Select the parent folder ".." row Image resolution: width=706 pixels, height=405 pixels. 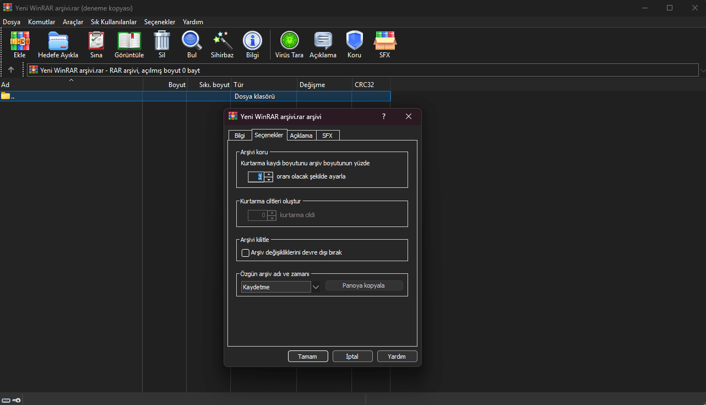tap(195, 96)
